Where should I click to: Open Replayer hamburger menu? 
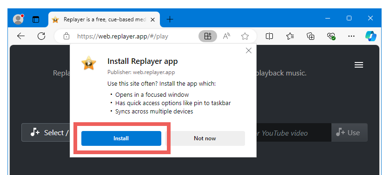pyautogui.click(x=359, y=65)
